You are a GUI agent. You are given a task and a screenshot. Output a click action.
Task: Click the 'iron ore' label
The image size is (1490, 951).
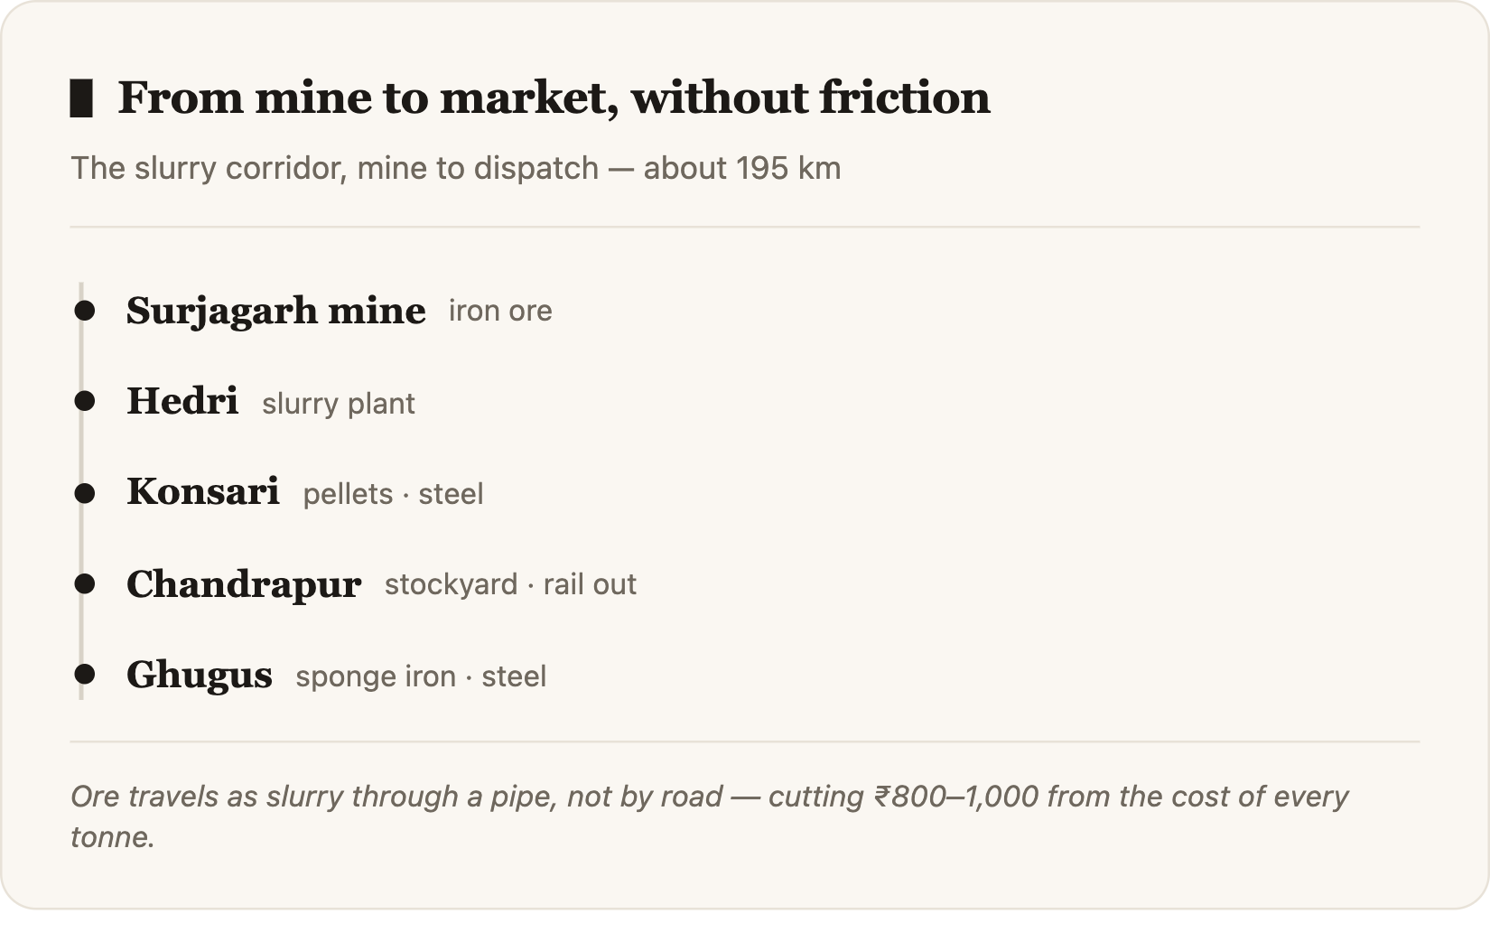click(x=500, y=312)
